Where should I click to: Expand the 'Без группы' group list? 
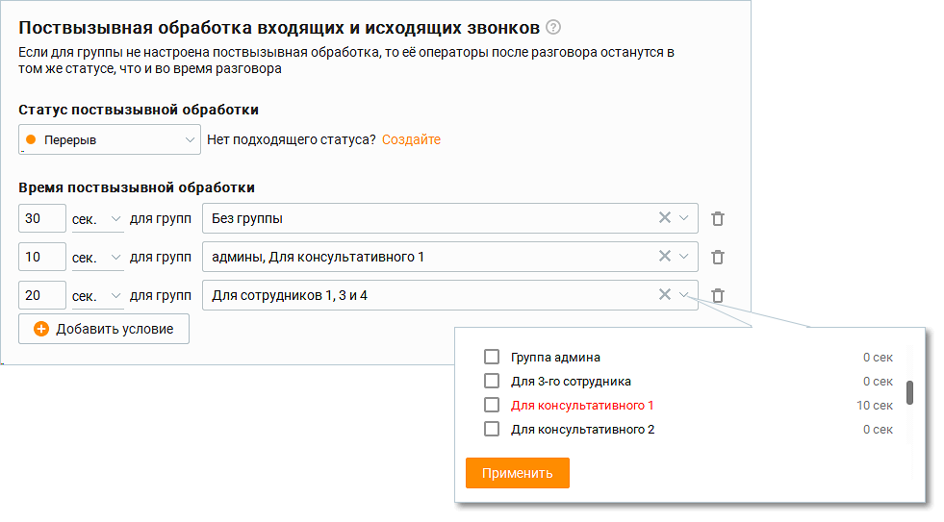(x=684, y=217)
